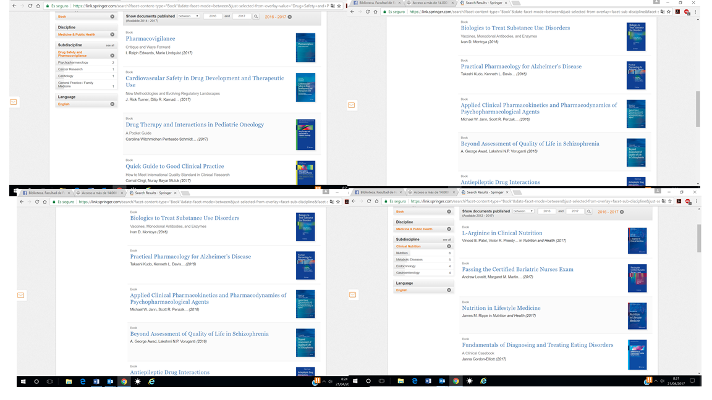
Task: Open AdBlock extension icon in top-right window
Action: click(687, 12)
